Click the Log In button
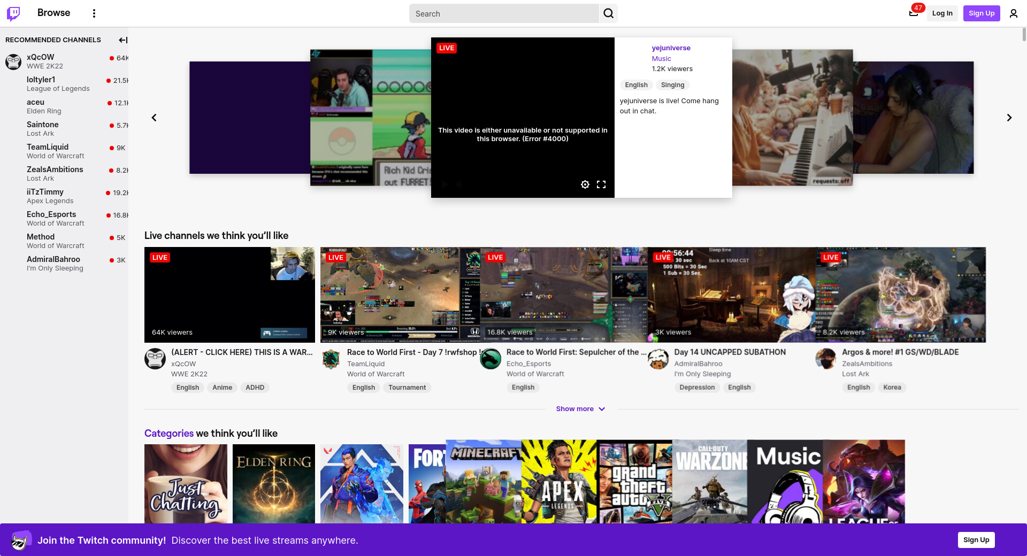The height and width of the screenshot is (556, 1027). [942, 13]
